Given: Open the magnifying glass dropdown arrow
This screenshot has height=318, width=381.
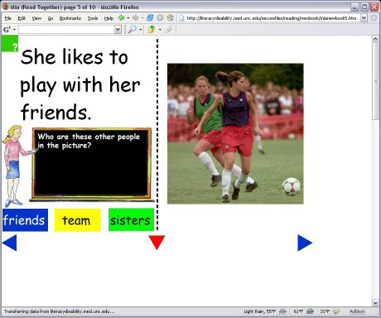Looking at the screenshot, I should click(x=140, y=30).
